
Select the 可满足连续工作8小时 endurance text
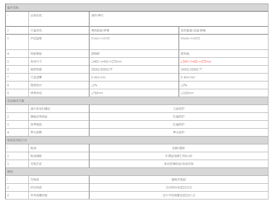tap(178, 156)
